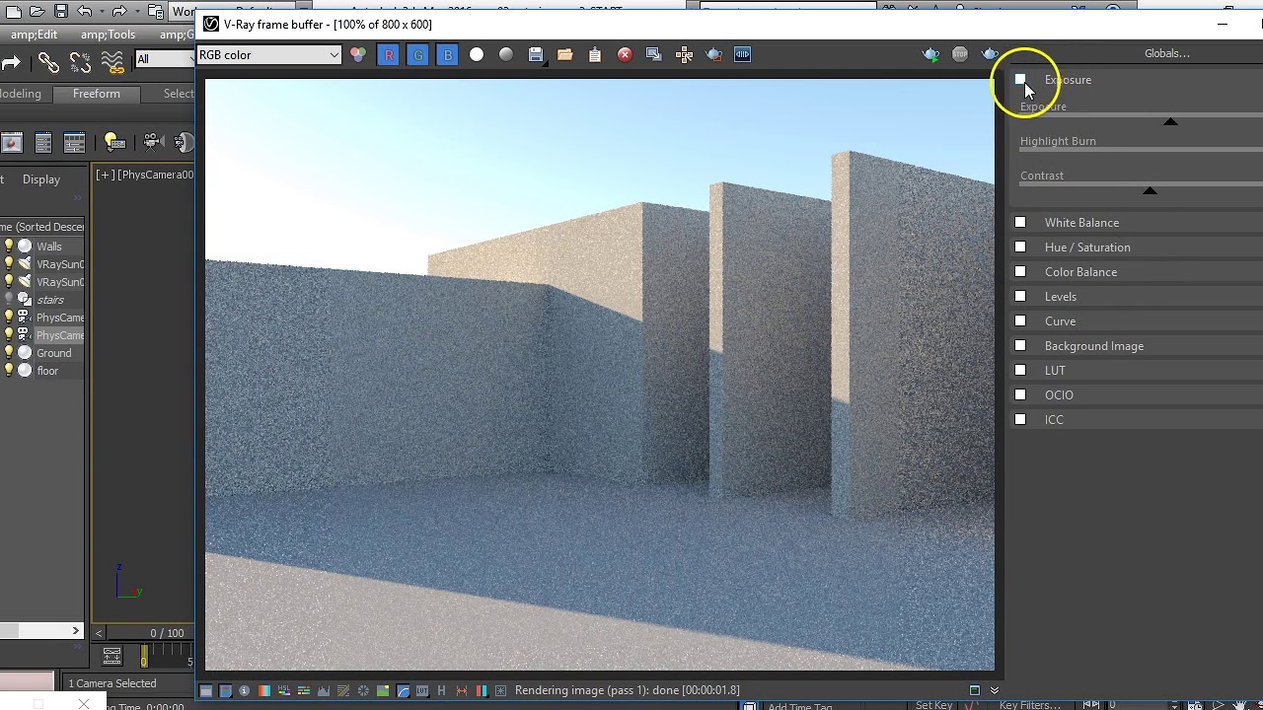
Task: Expand VFB panel with double chevron
Action: coord(995,690)
